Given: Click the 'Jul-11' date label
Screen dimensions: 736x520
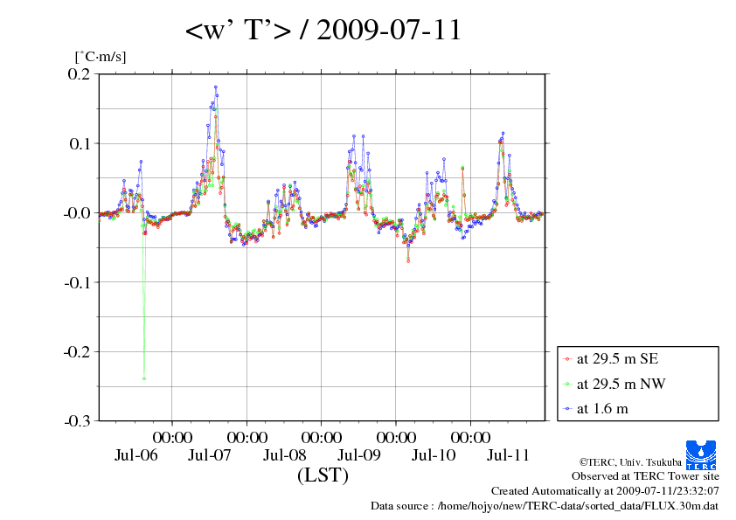Looking at the screenshot, I should pos(508,454).
